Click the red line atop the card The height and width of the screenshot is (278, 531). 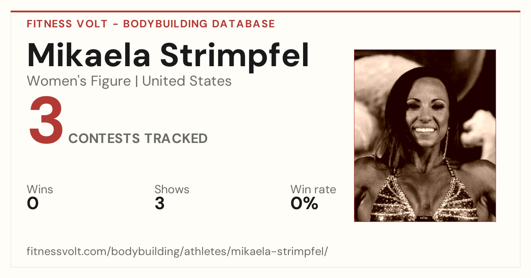(x=265, y=11)
